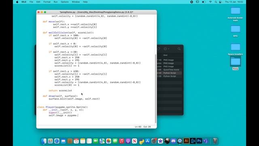Open Podcasts in the dock

pos(128,141)
